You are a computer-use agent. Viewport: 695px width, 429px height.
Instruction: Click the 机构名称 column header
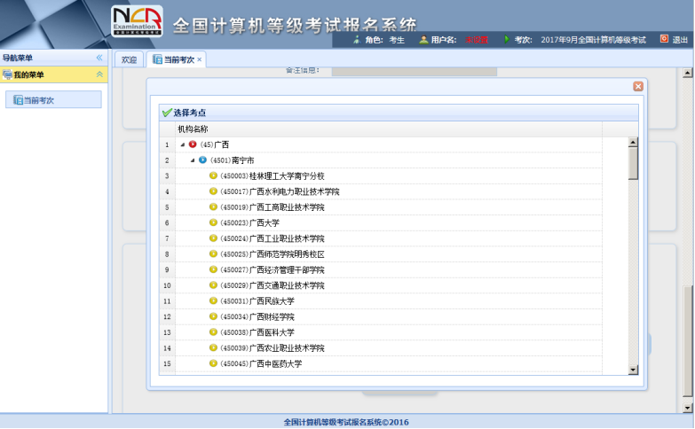(x=389, y=129)
